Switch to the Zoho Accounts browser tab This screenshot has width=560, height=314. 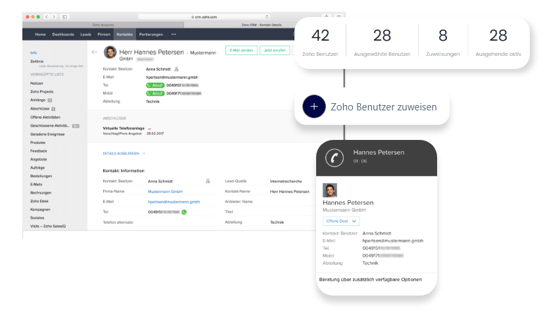coord(103,25)
